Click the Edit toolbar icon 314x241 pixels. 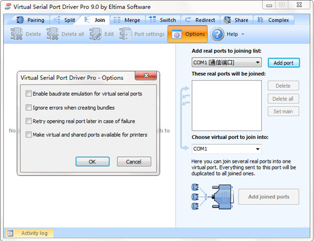(95, 34)
